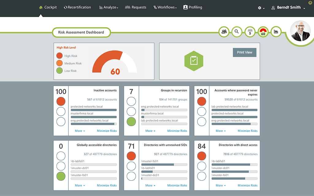Open the Analyze dropdown menu
The width and height of the screenshot is (314, 196).
(109, 7)
